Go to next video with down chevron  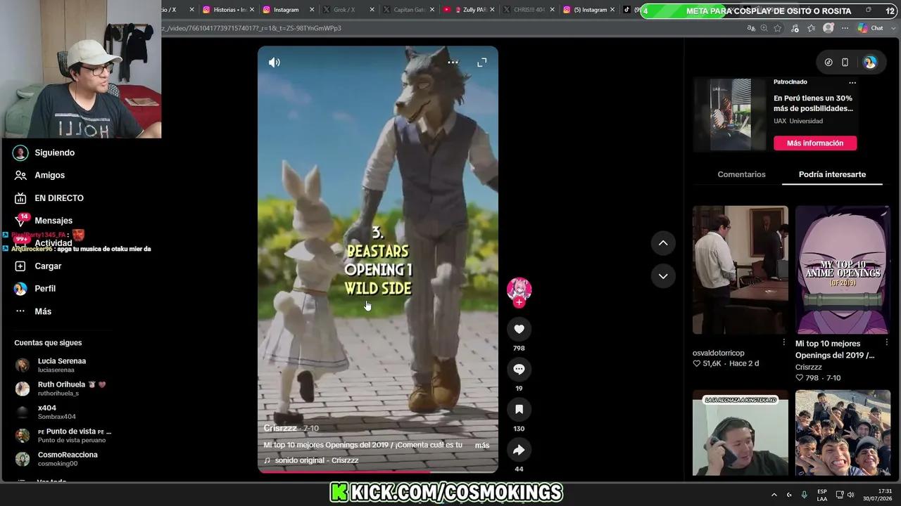(x=663, y=276)
